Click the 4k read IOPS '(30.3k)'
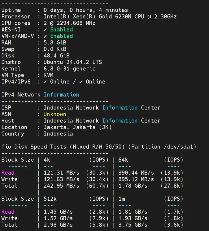This screenshot has height=231, width=209. [x=97, y=173]
